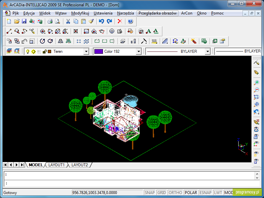The height and width of the screenshot is (198, 264).
Task: Open the Pomoc menu
Action: coord(217,13)
